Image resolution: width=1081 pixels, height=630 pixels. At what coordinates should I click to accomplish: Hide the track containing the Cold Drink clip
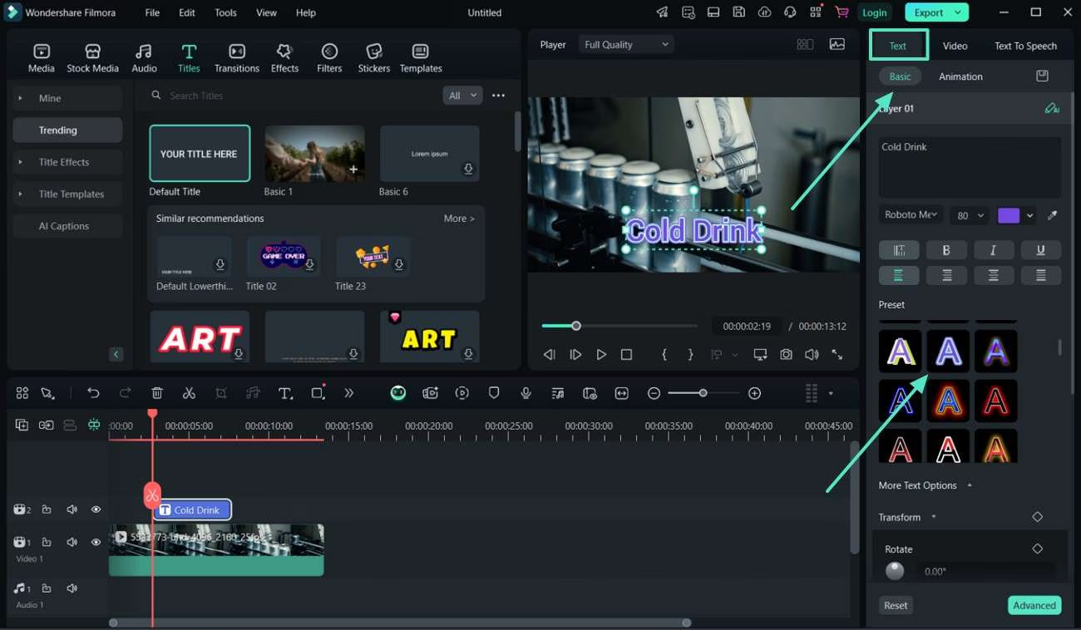click(96, 509)
